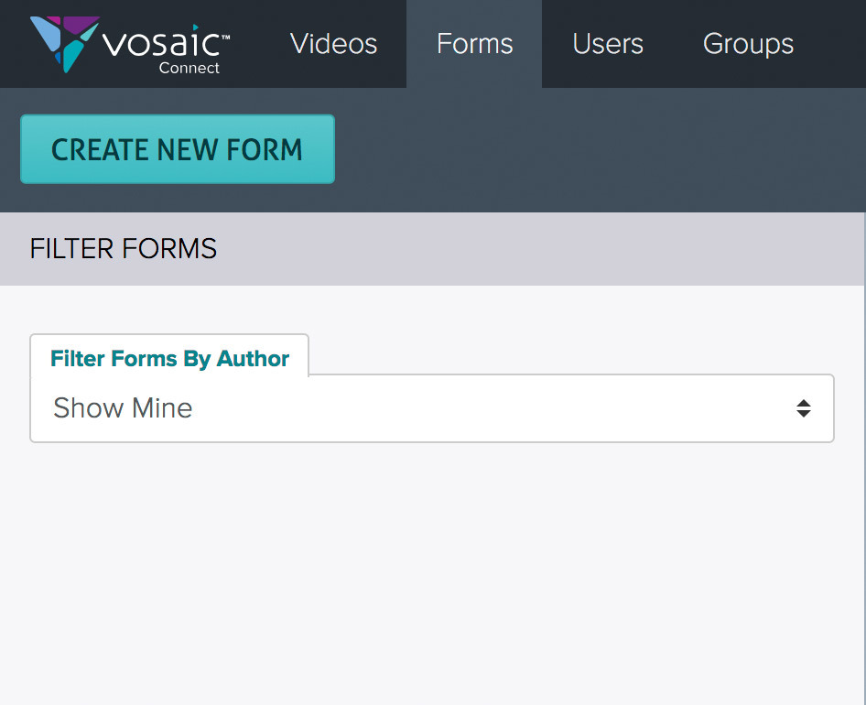Image resolution: width=866 pixels, height=705 pixels.
Task: Click the trademark symbol beside Vosaic
Action: (x=225, y=37)
